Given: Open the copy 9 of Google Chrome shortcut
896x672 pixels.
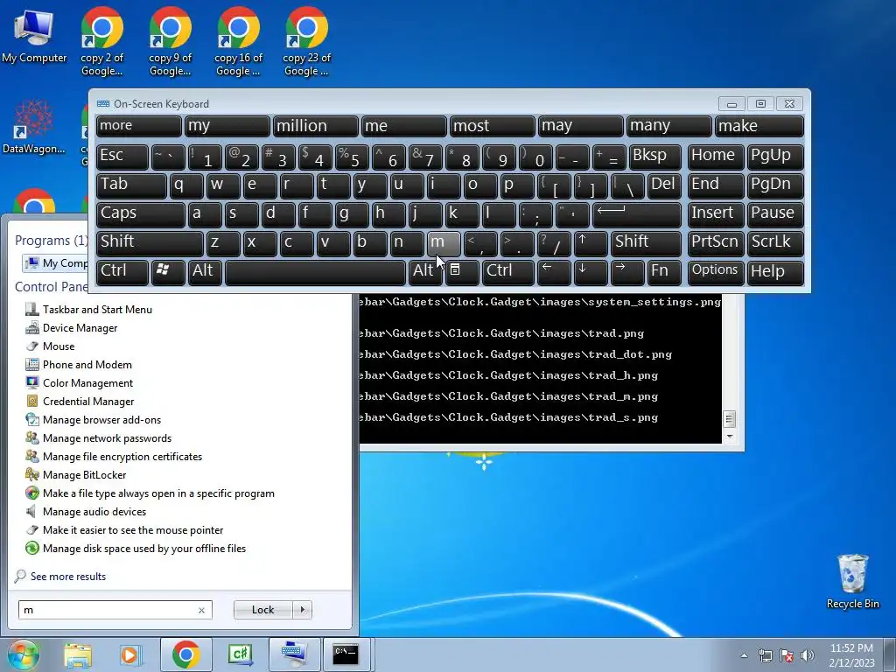Looking at the screenshot, I should click(170, 42).
